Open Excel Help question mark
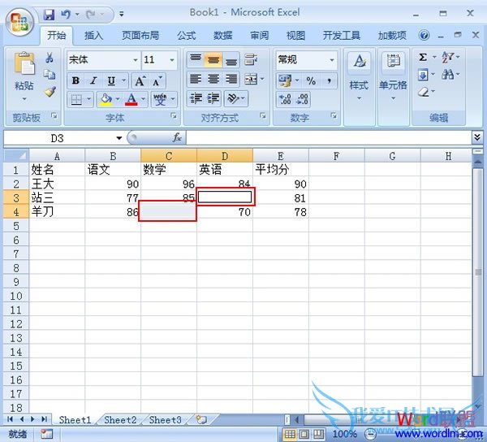The width and height of the screenshot is (487, 442). click(424, 35)
